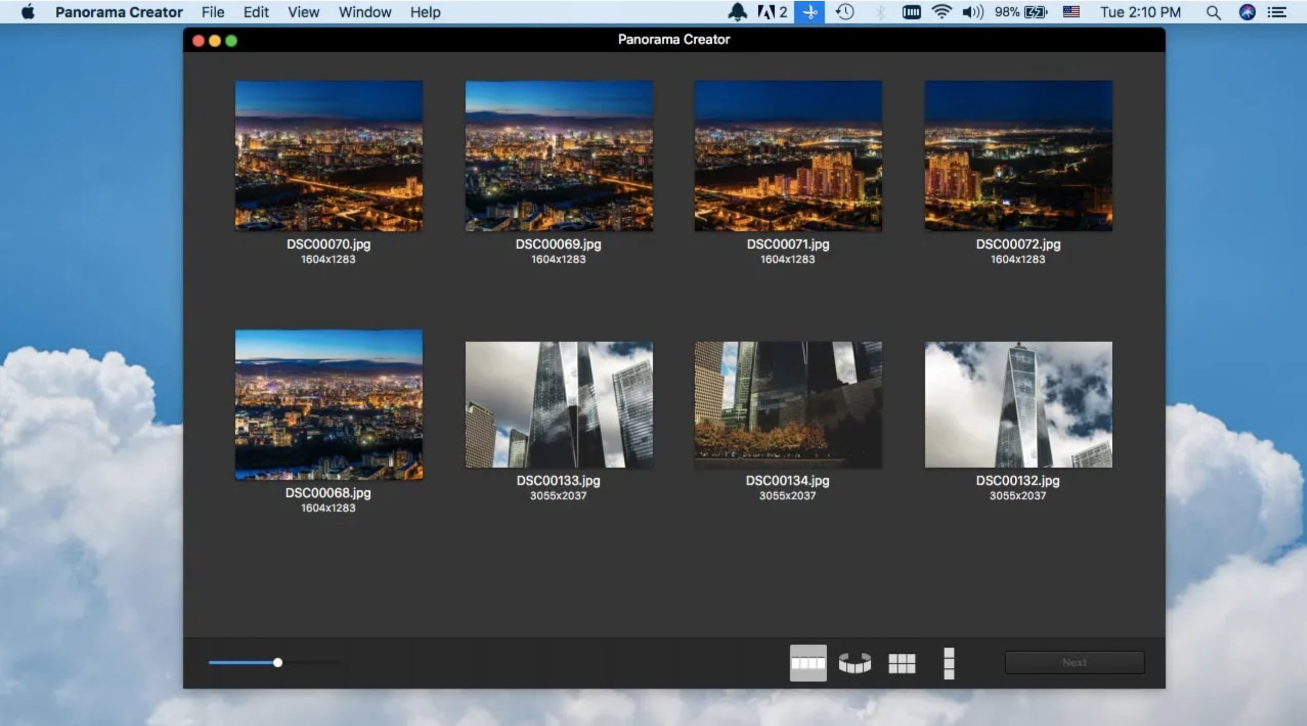Screen dimensions: 1307x726
Task: Select the horizontal panorama mode icon
Action: click(x=808, y=662)
